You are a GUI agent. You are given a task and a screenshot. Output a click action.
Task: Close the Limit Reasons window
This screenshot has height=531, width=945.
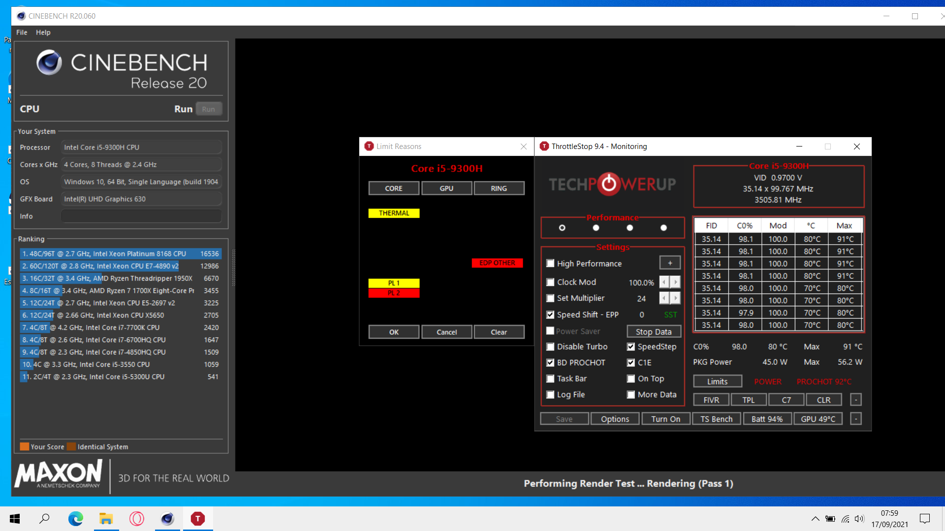click(524, 147)
